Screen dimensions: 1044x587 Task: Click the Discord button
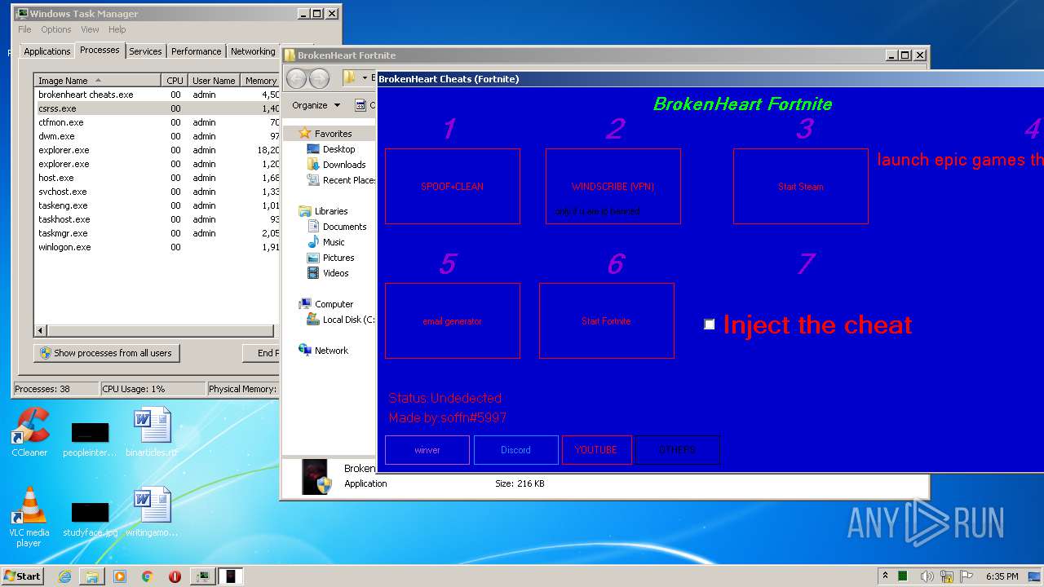pos(515,450)
